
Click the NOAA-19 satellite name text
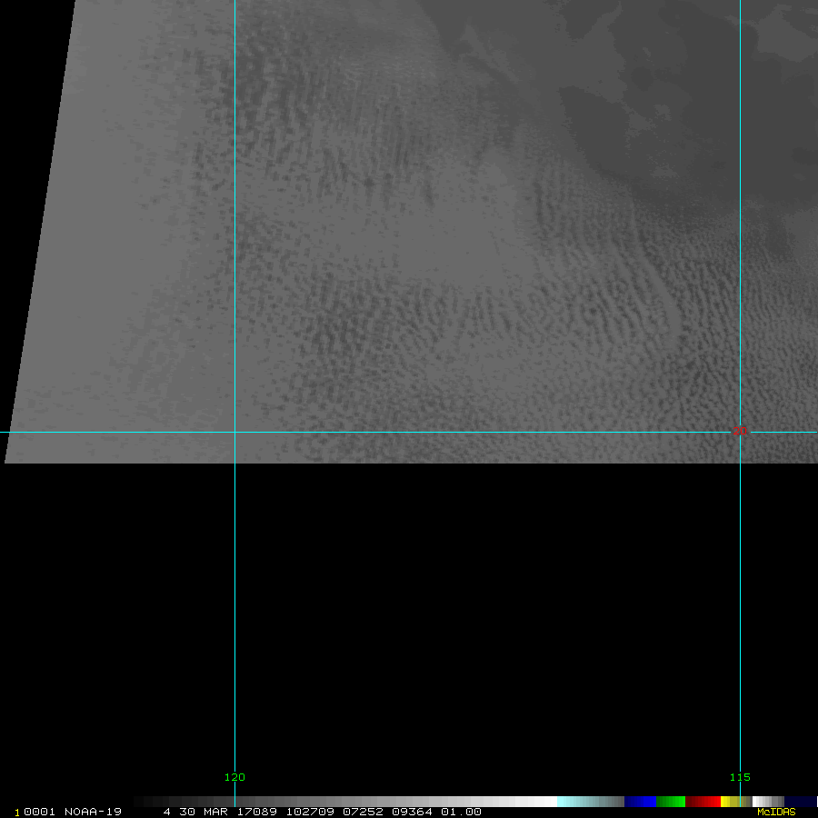coord(93,812)
